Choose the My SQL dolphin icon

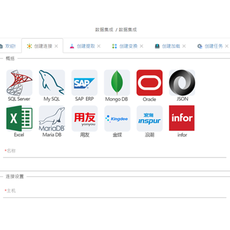(52, 83)
